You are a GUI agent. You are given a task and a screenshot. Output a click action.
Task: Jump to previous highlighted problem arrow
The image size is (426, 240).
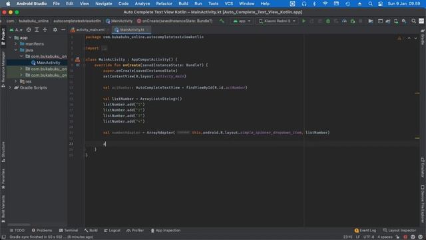409,39
